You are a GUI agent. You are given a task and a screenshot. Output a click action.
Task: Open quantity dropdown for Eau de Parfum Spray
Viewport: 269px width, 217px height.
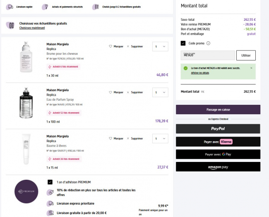[x=160, y=92]
